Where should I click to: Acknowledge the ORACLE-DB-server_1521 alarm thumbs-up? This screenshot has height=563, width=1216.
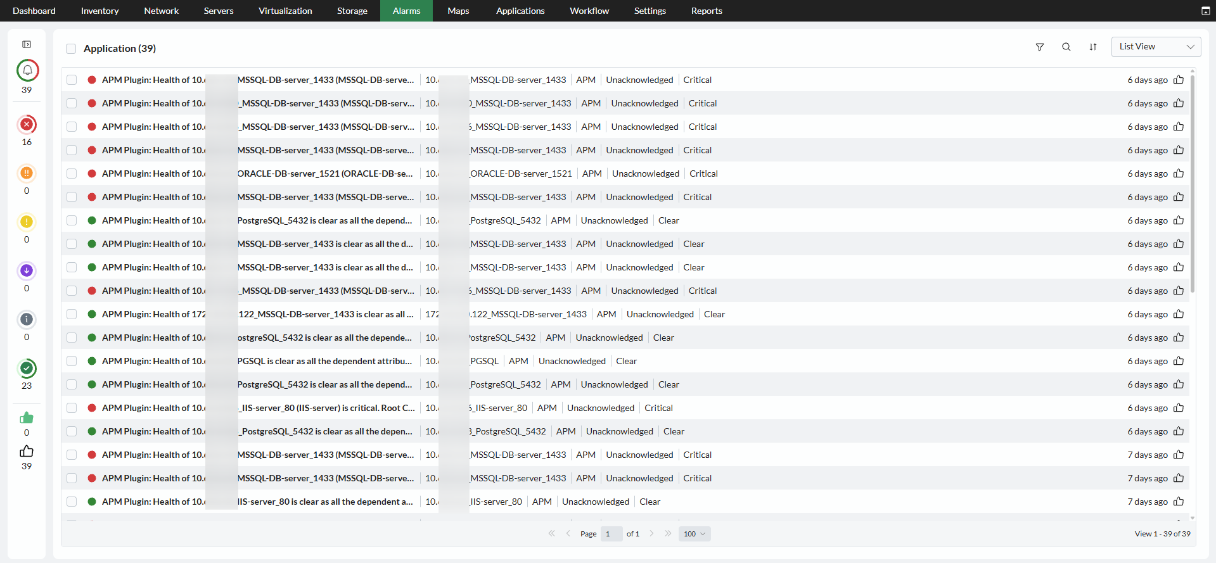click(x=1179, y=174)
